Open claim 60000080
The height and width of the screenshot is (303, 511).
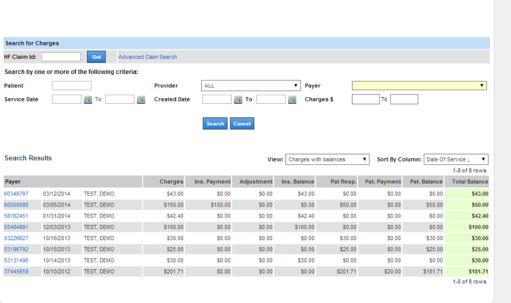click(16, 205)
